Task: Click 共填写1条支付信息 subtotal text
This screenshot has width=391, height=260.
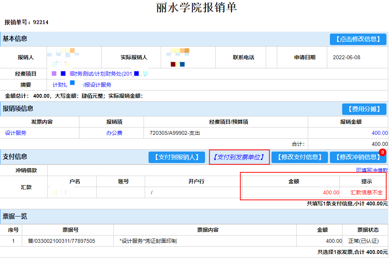Action: coord(347,203)
